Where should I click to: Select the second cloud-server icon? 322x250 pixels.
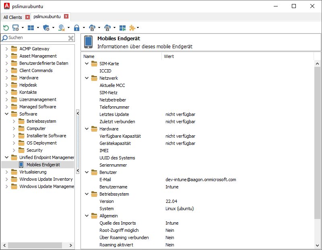click(107, 27)
